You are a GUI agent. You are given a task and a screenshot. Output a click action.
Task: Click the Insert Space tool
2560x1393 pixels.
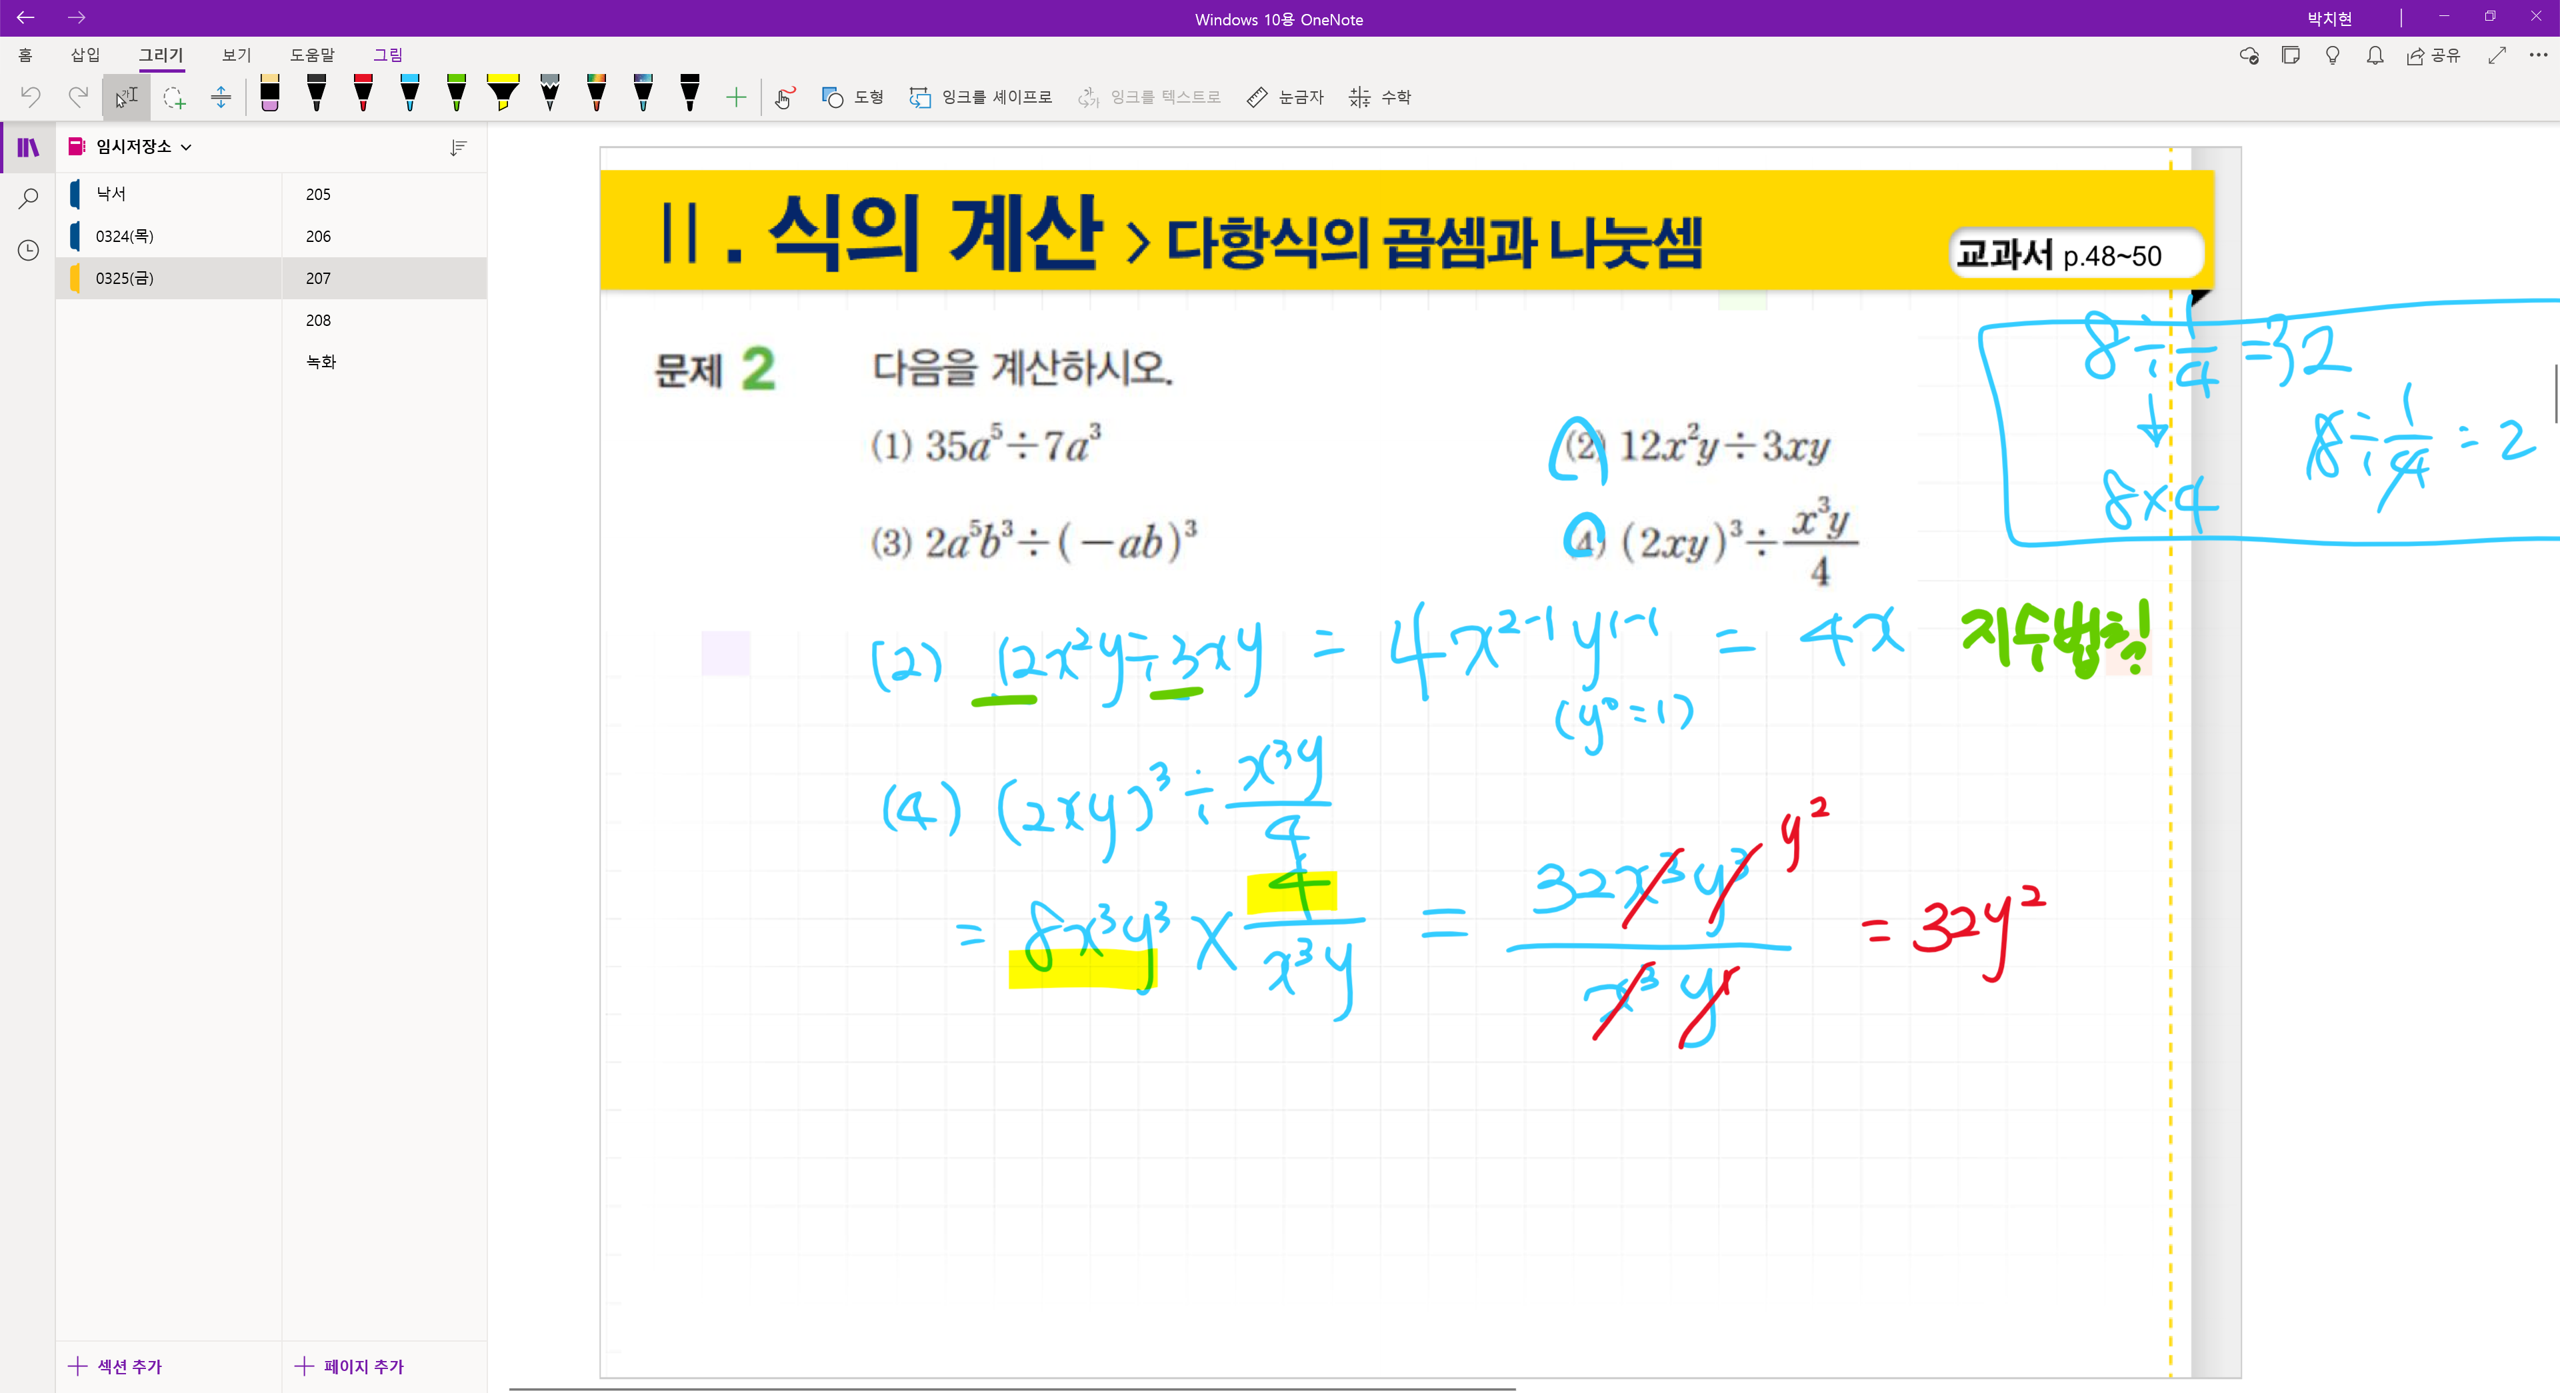pyautogui.click(x=221, y=97)
